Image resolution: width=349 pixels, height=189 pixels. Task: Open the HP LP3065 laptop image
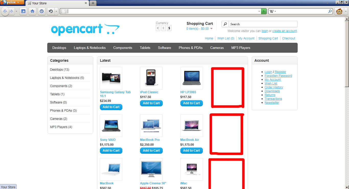[192, 78]
